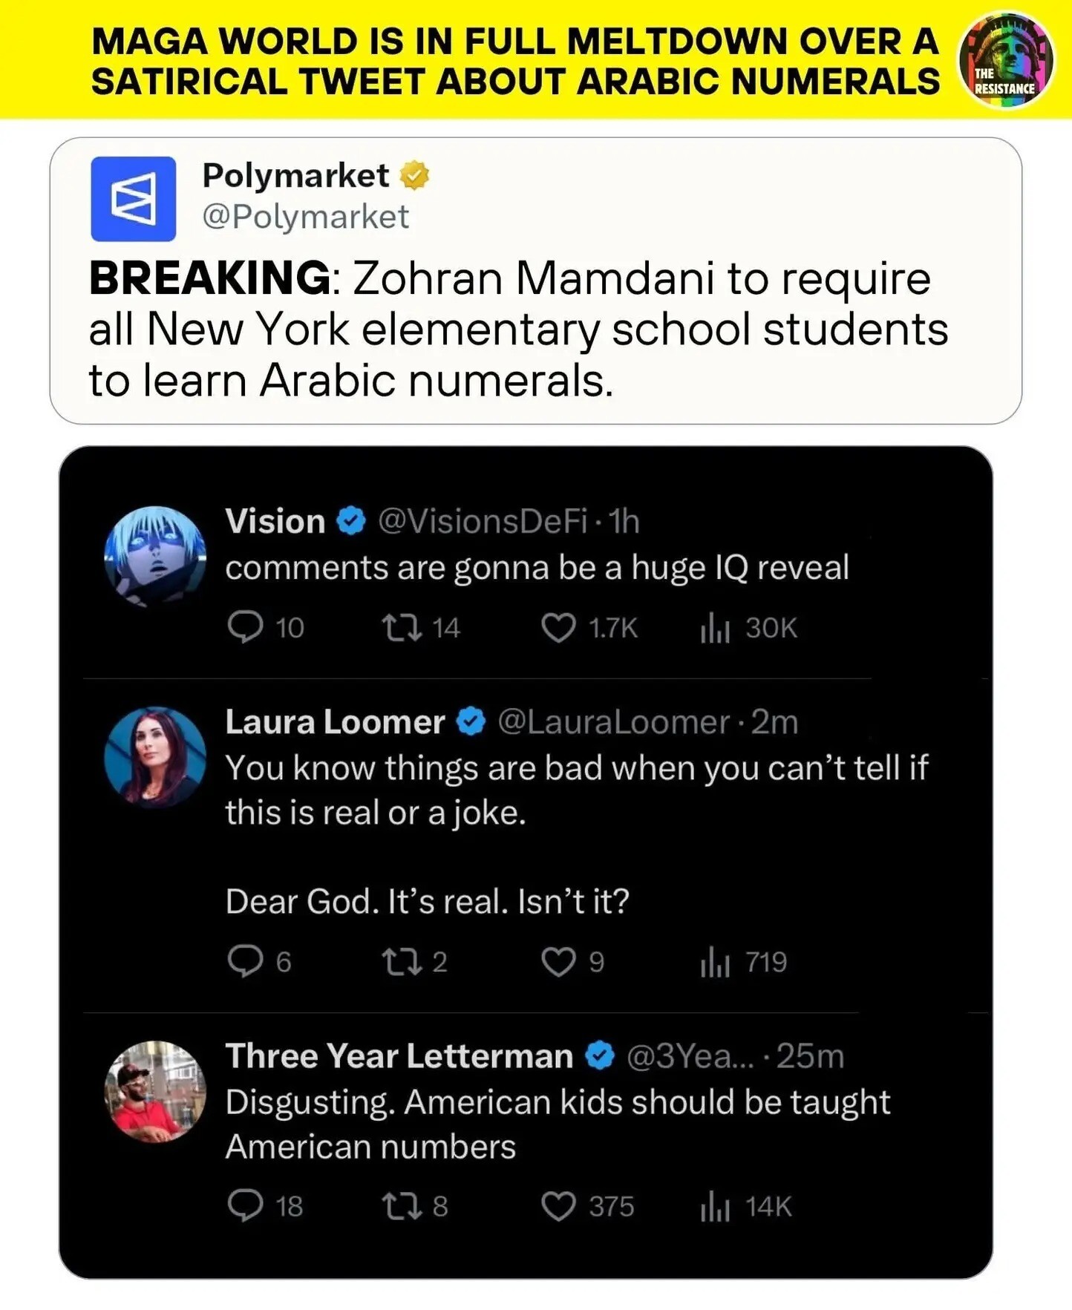
Task: Open view stats on Three Year Letterman's tweet
Action: [x=715, y=1207]
